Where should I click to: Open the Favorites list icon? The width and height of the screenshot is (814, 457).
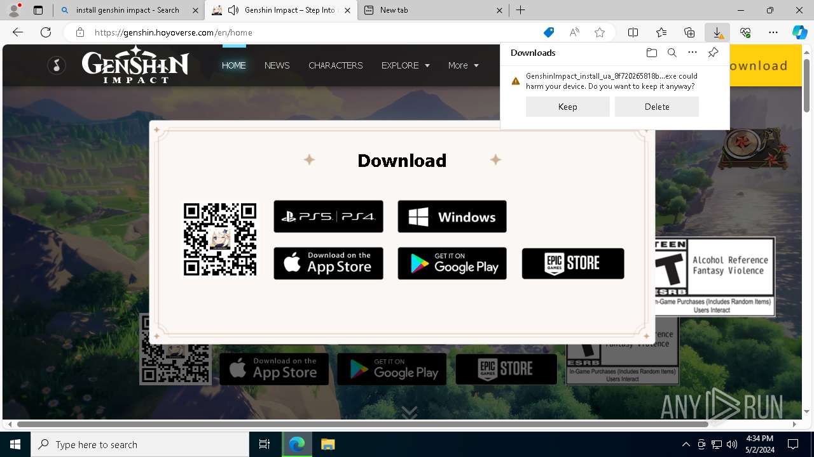(x=661, y=32)
